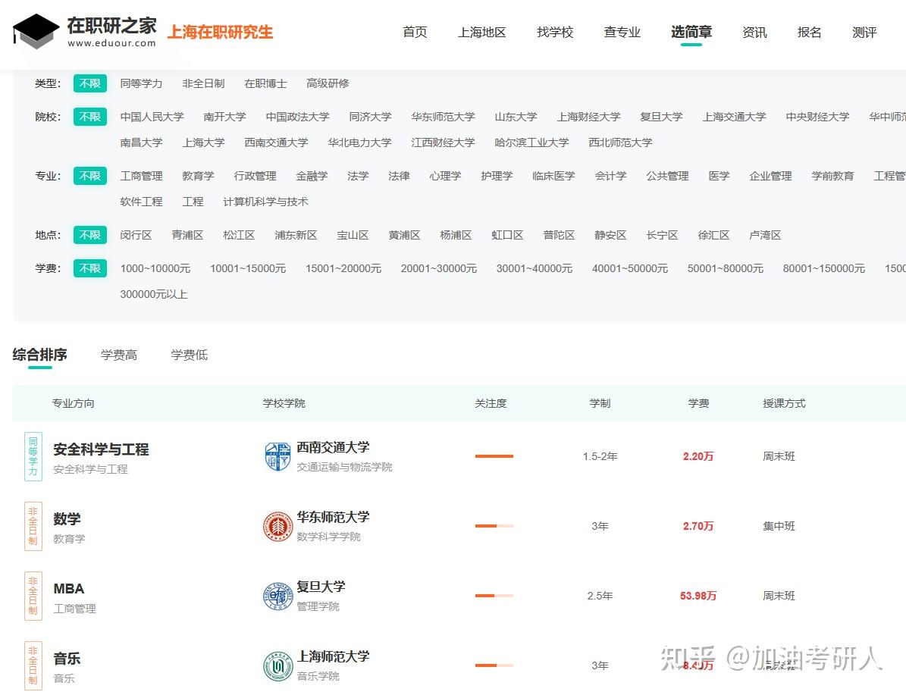Image resolution: width=906 pixels, height=695 pixels.
Task: Filter location by 徐汇区
Action: click(713, 235)
